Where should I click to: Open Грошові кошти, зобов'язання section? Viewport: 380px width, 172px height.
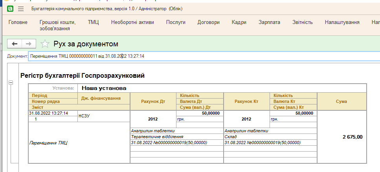pos(58,26)
